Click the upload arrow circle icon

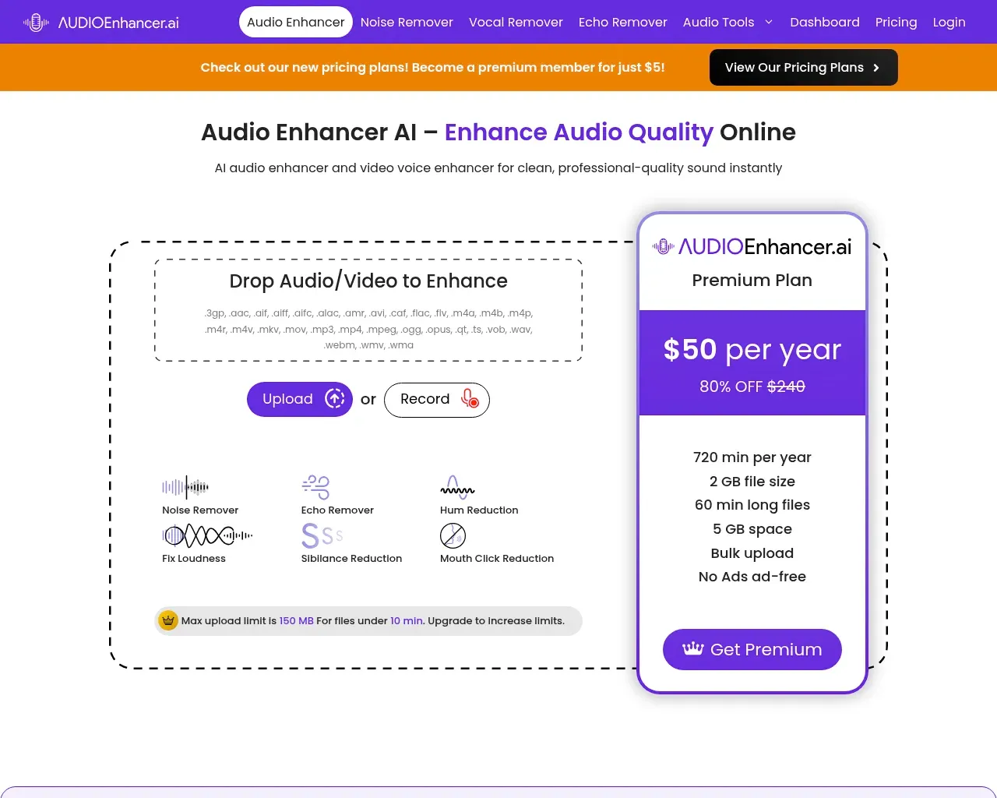(335, 398)
